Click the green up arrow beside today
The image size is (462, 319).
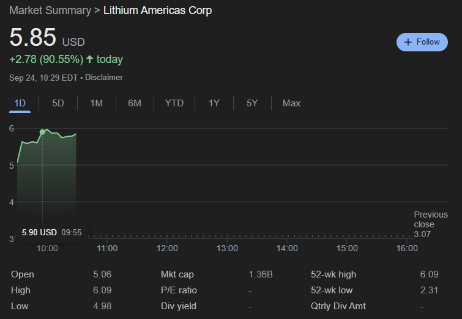(x=90, y=59)
